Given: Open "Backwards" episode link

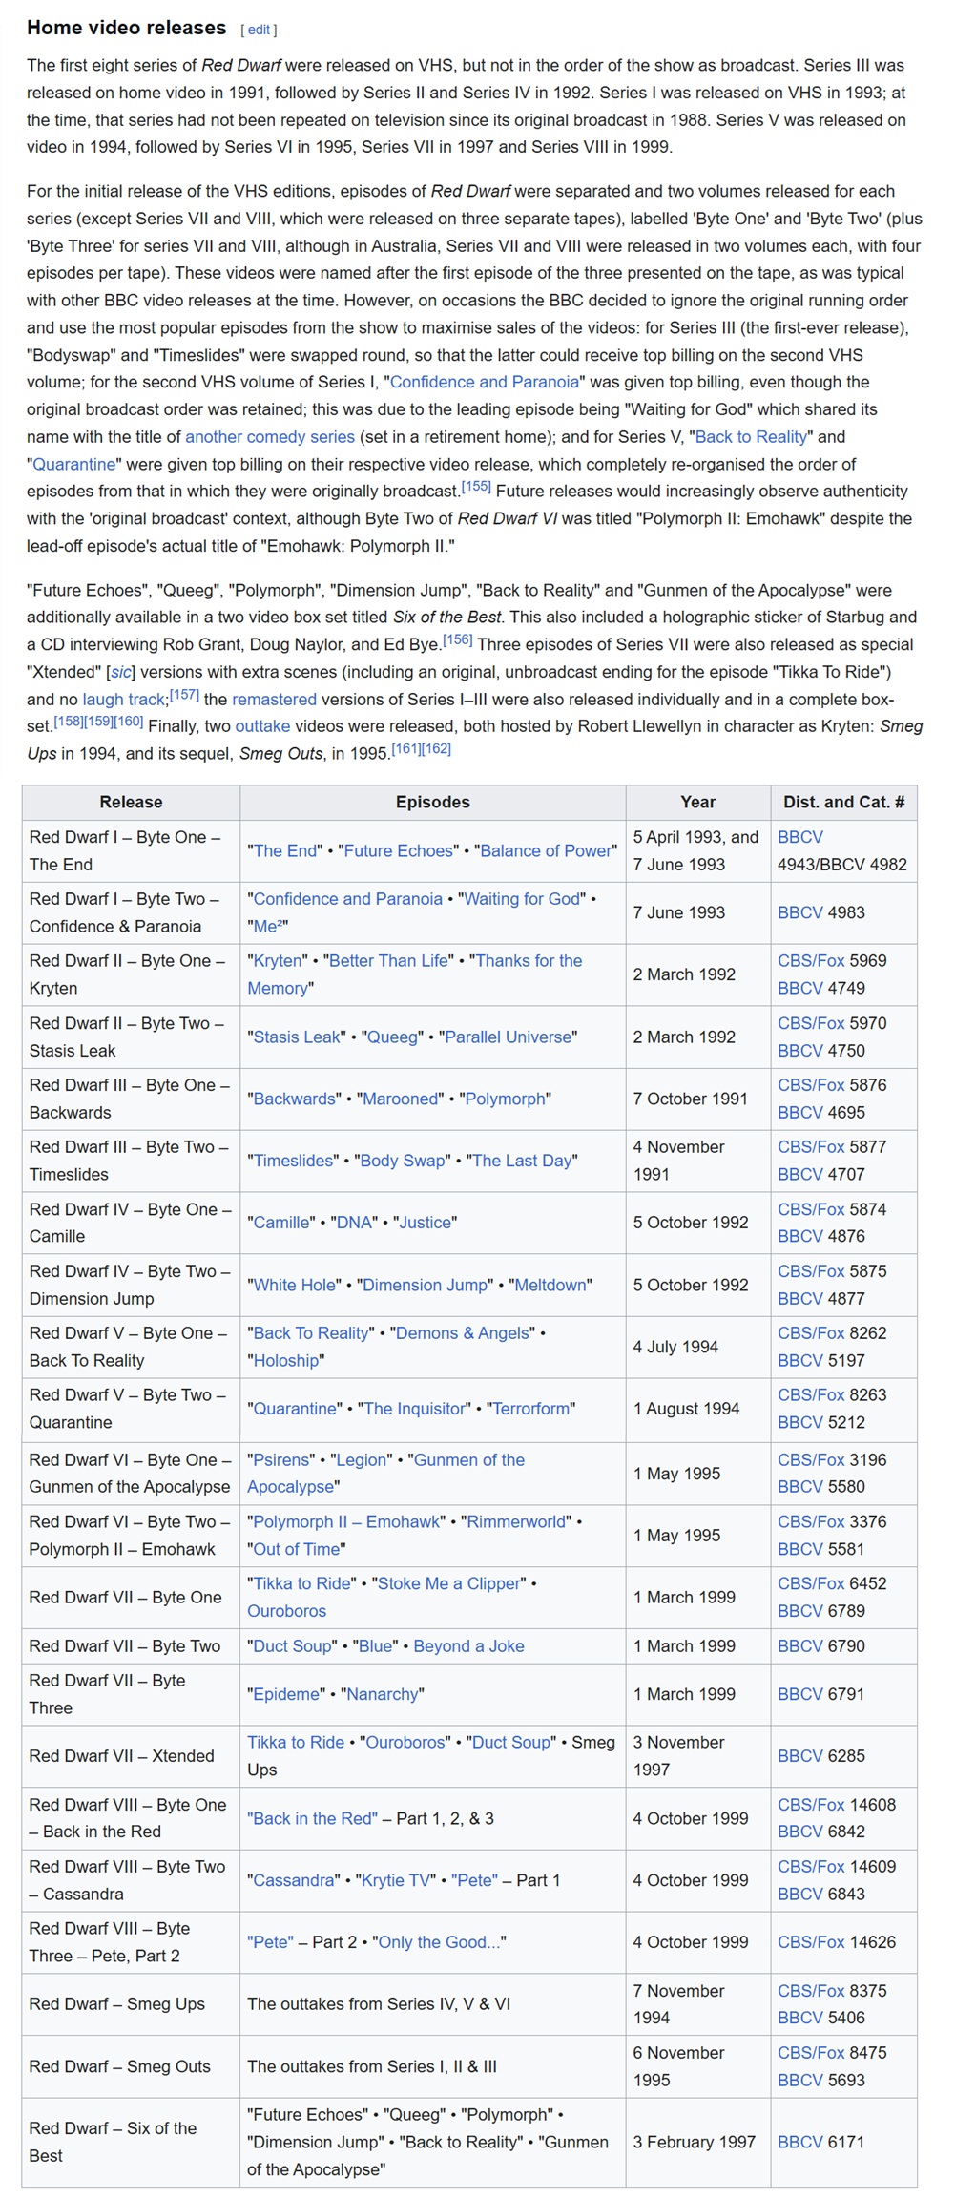Looking at the screenshot, I should tap(295, 1099).
